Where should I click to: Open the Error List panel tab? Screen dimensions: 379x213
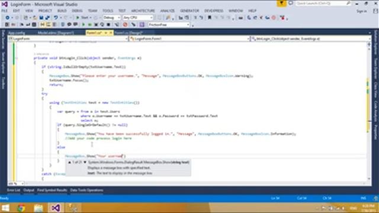tap(14, 190)
